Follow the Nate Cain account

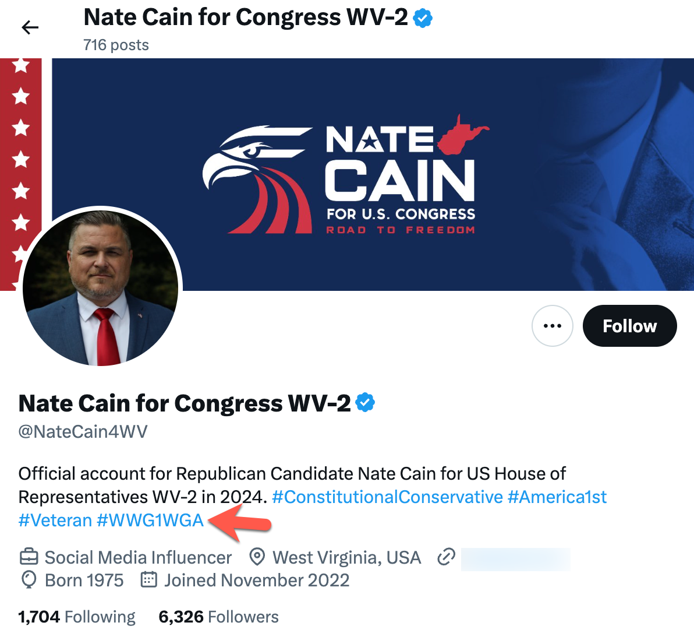629,326
